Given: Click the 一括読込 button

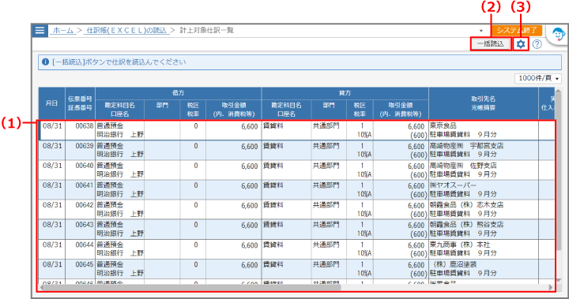Looking at the screenshot, I should coord(491,44).
